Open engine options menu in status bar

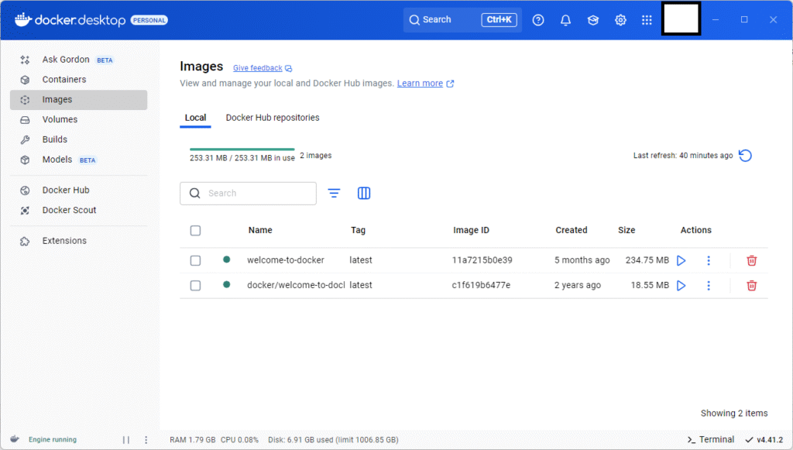click(146, 440)
